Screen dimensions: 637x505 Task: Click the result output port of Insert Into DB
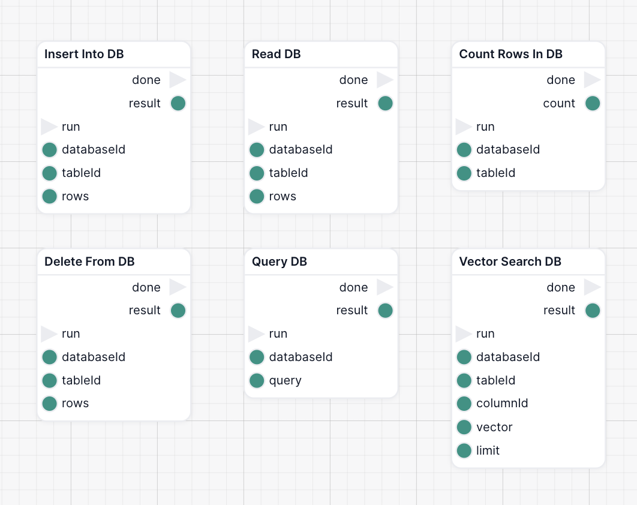coord(178,103)
